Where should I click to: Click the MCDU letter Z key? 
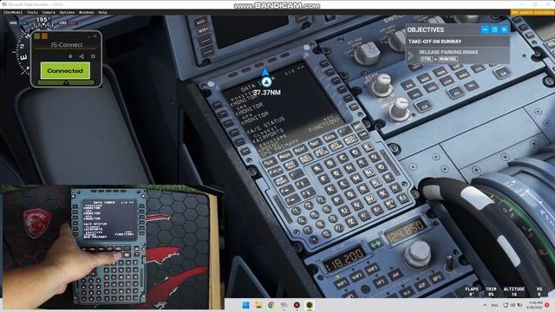(x=351, y=222)
